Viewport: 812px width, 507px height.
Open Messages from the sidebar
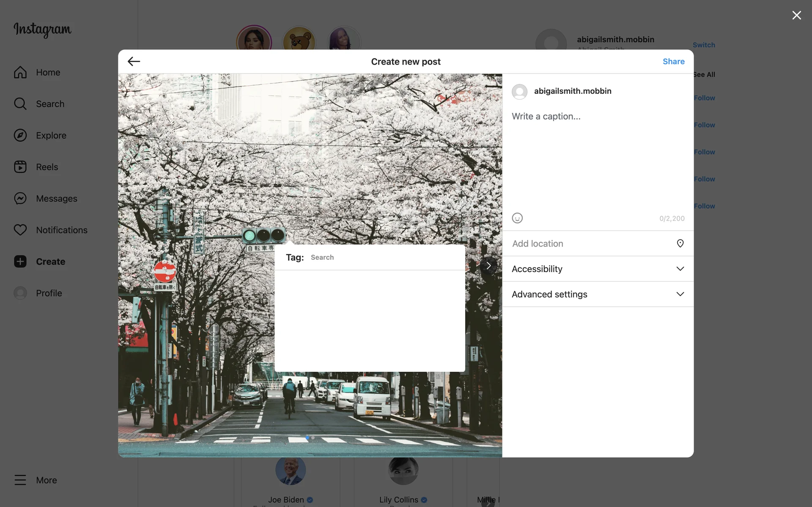(56, 199)
